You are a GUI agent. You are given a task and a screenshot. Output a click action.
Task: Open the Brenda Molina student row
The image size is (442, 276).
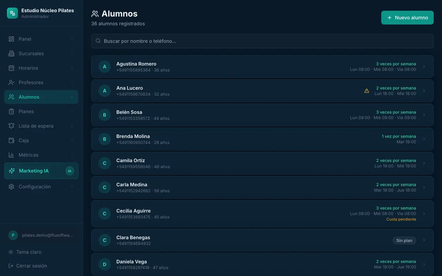coord(262,139)
